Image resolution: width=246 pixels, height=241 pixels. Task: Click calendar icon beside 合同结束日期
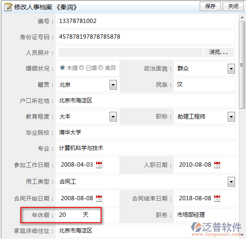point(217,198)
